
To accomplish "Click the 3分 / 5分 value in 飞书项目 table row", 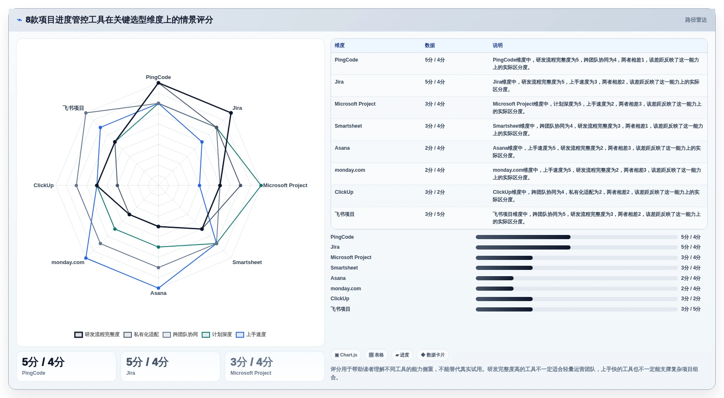I will [x=435, y=214].
